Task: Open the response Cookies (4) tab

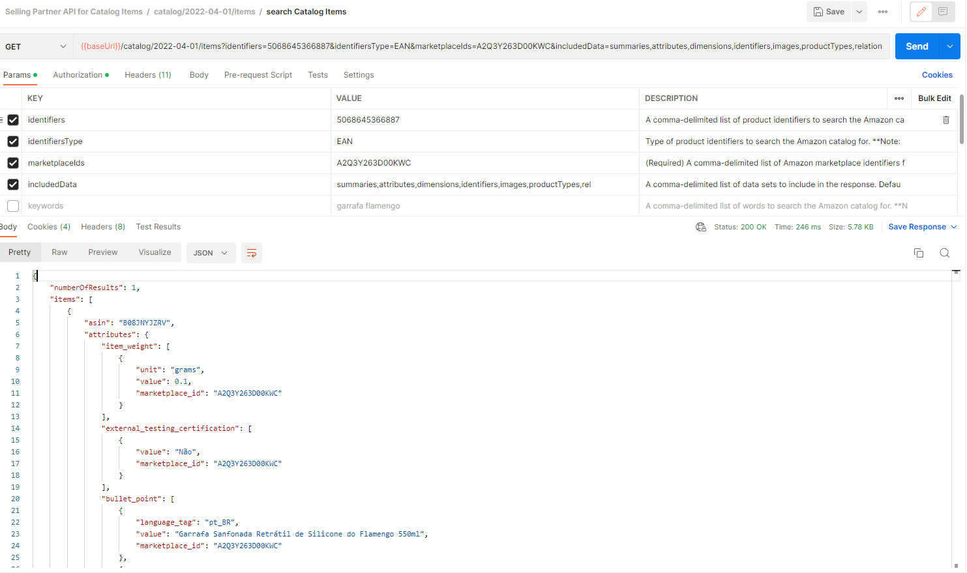Action: pyautogui.click(x=49, y=227)
